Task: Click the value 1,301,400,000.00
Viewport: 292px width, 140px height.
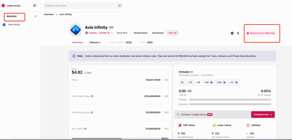Action: coord(152,96)
